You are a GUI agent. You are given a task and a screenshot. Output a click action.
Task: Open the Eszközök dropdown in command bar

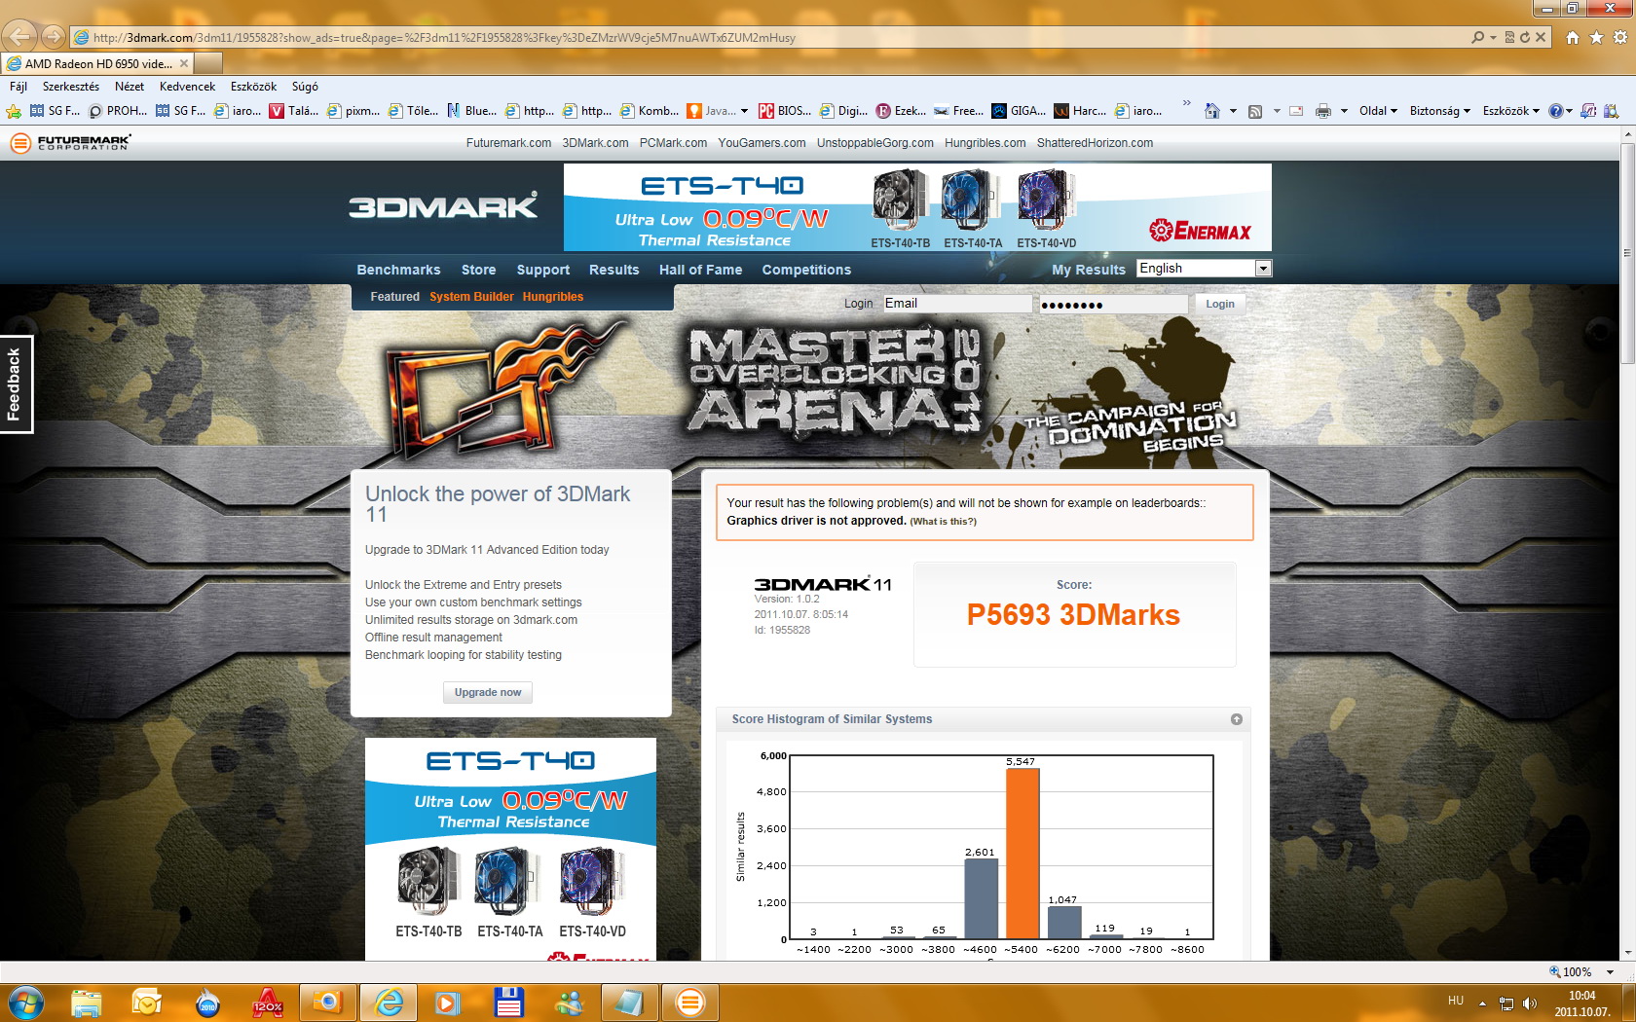point(1510,111)
